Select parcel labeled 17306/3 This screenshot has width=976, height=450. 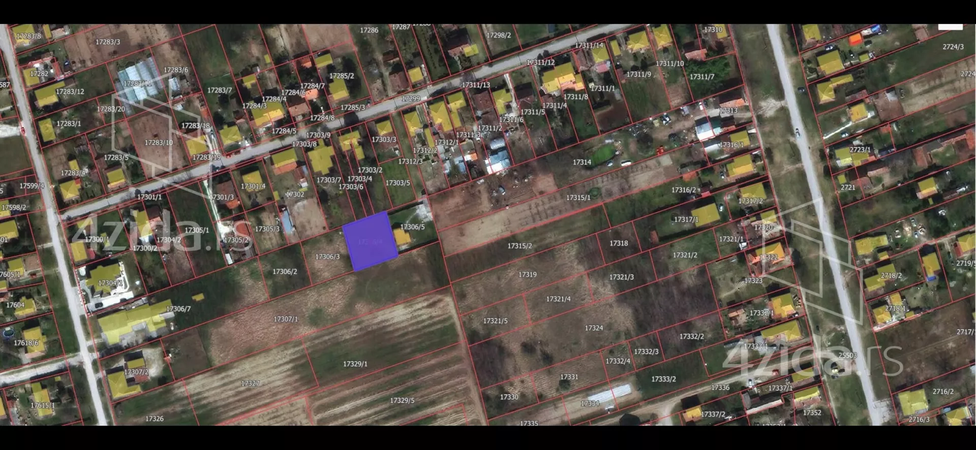click(327, 257)
